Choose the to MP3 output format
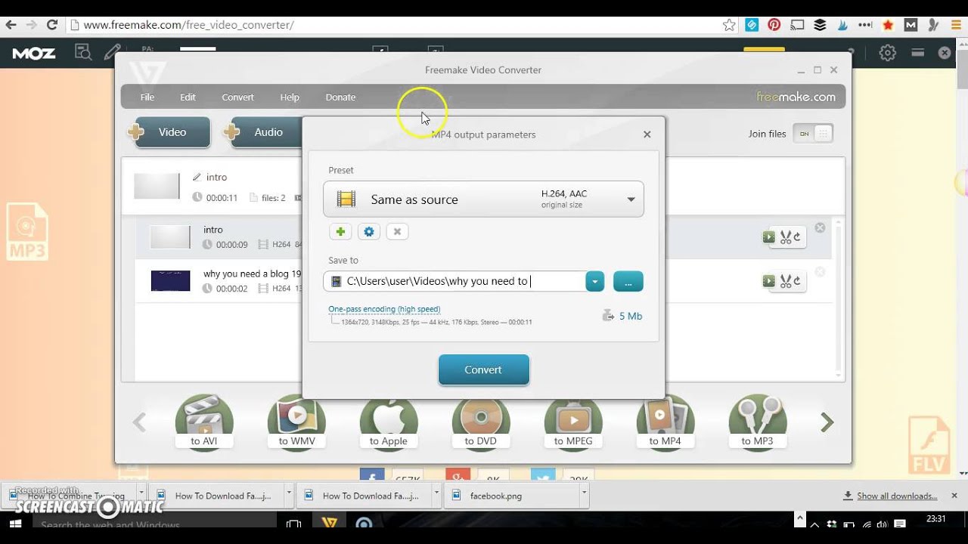Viewport: 968px width, 544px height. click(758, 423)
